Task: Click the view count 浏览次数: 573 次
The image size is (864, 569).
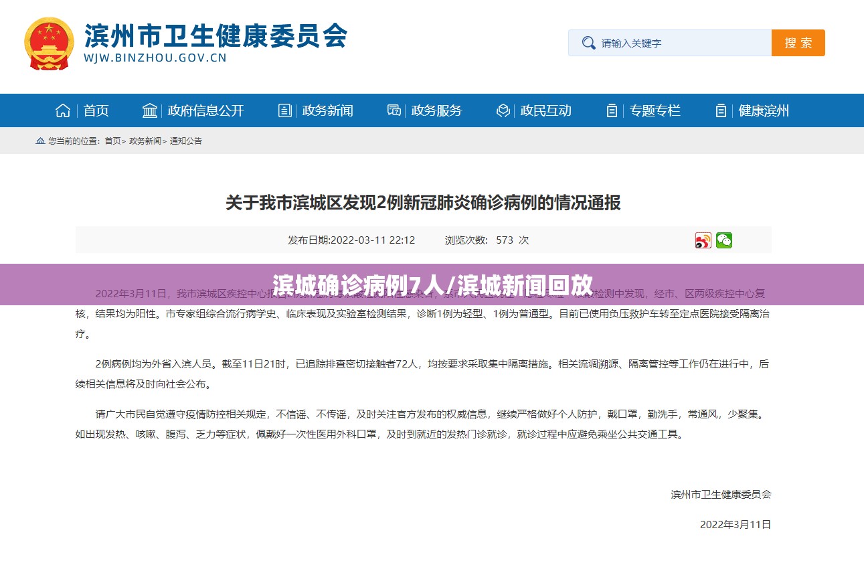Action: tap(487, 240)
